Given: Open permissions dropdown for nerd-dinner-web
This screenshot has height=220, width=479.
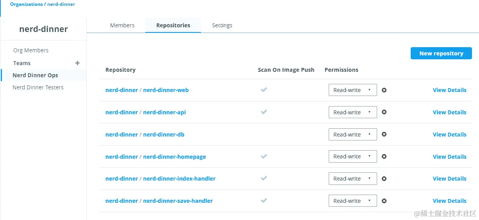Looking at the screenshot, I should [x=353, y=90].
